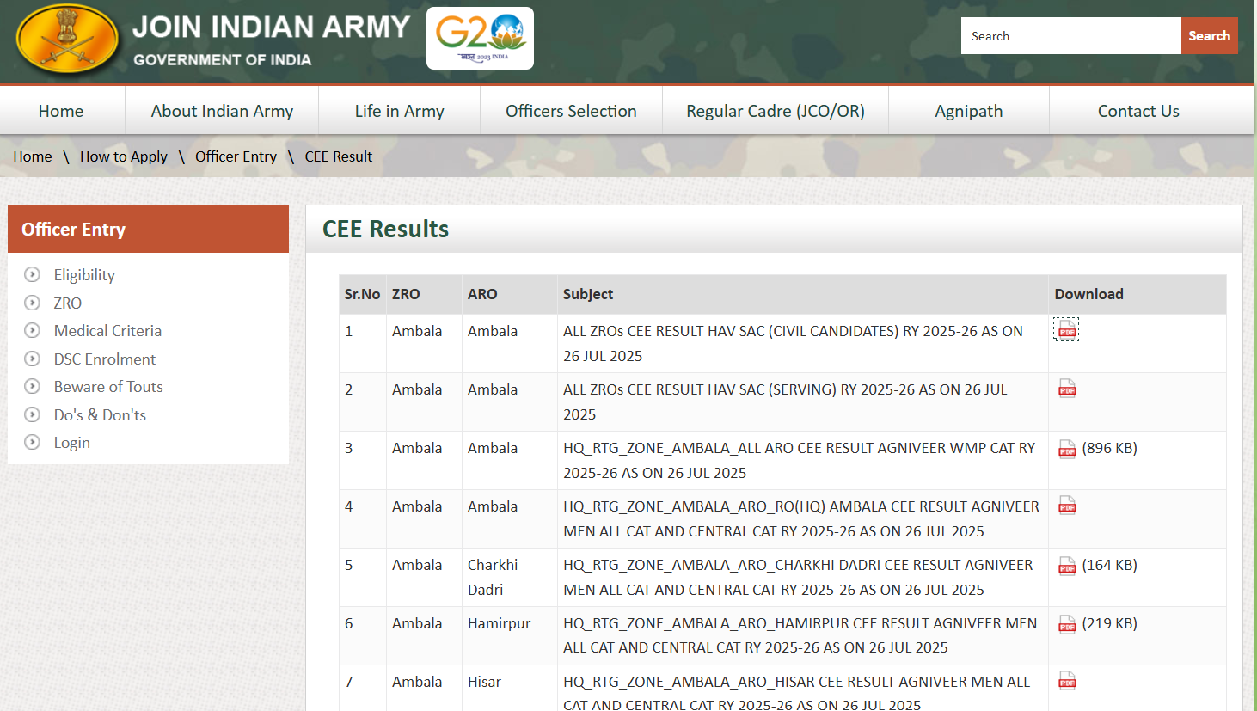Open the Login link in sidebar
Viewport: 1257px width, 711px height.
pos(72,443)
